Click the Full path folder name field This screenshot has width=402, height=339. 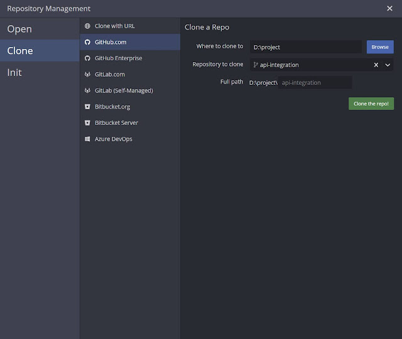[x=315, y=82]
